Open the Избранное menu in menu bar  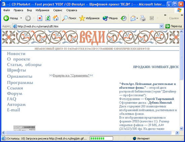point(42,10)
